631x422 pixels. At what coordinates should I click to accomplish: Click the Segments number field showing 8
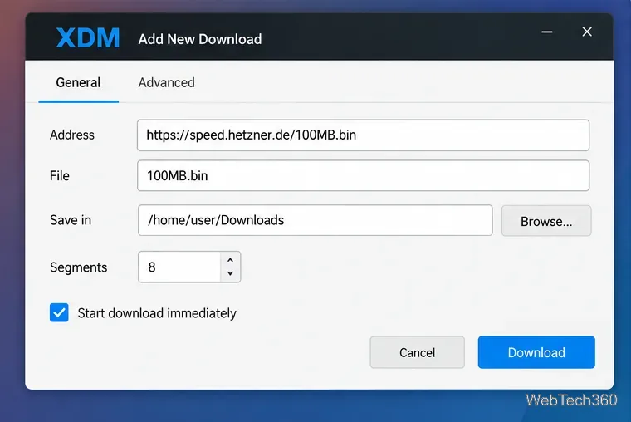click(x=179, y=267)
